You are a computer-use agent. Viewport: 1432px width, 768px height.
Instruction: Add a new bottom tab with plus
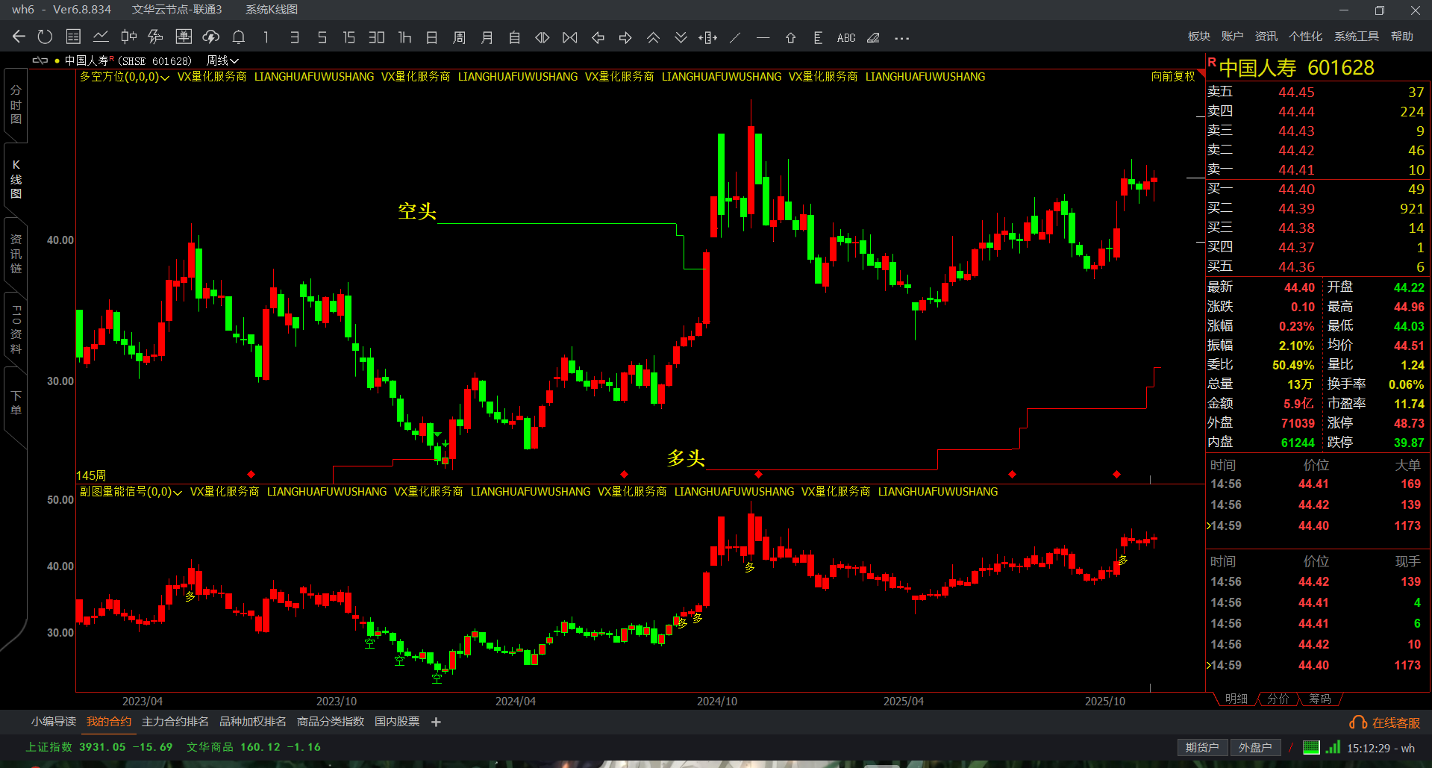pyautogui.click(x=437, y=722)
